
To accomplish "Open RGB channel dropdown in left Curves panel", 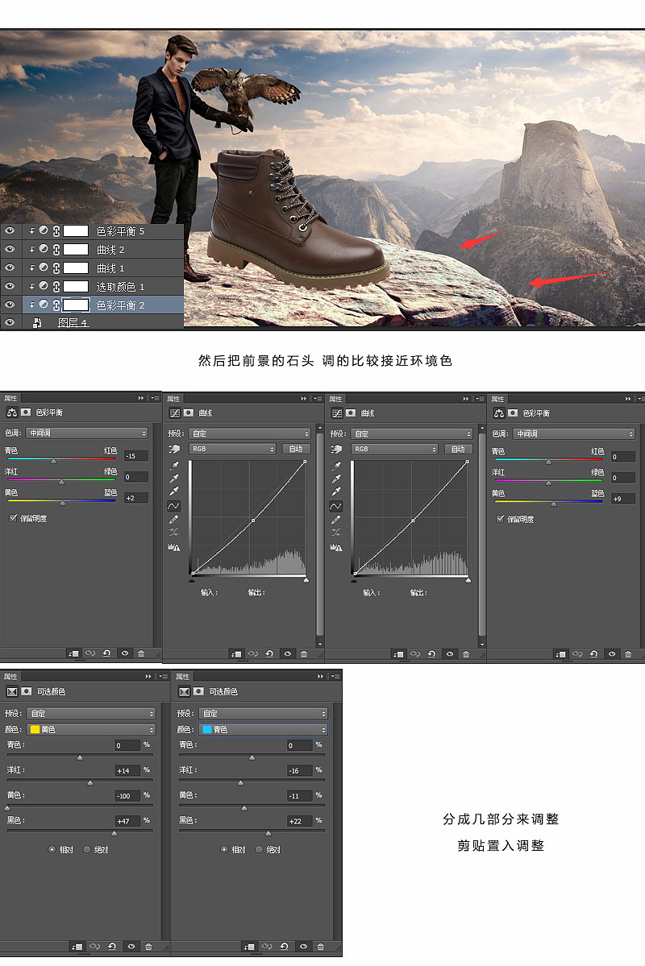I will tap(232, 449).
